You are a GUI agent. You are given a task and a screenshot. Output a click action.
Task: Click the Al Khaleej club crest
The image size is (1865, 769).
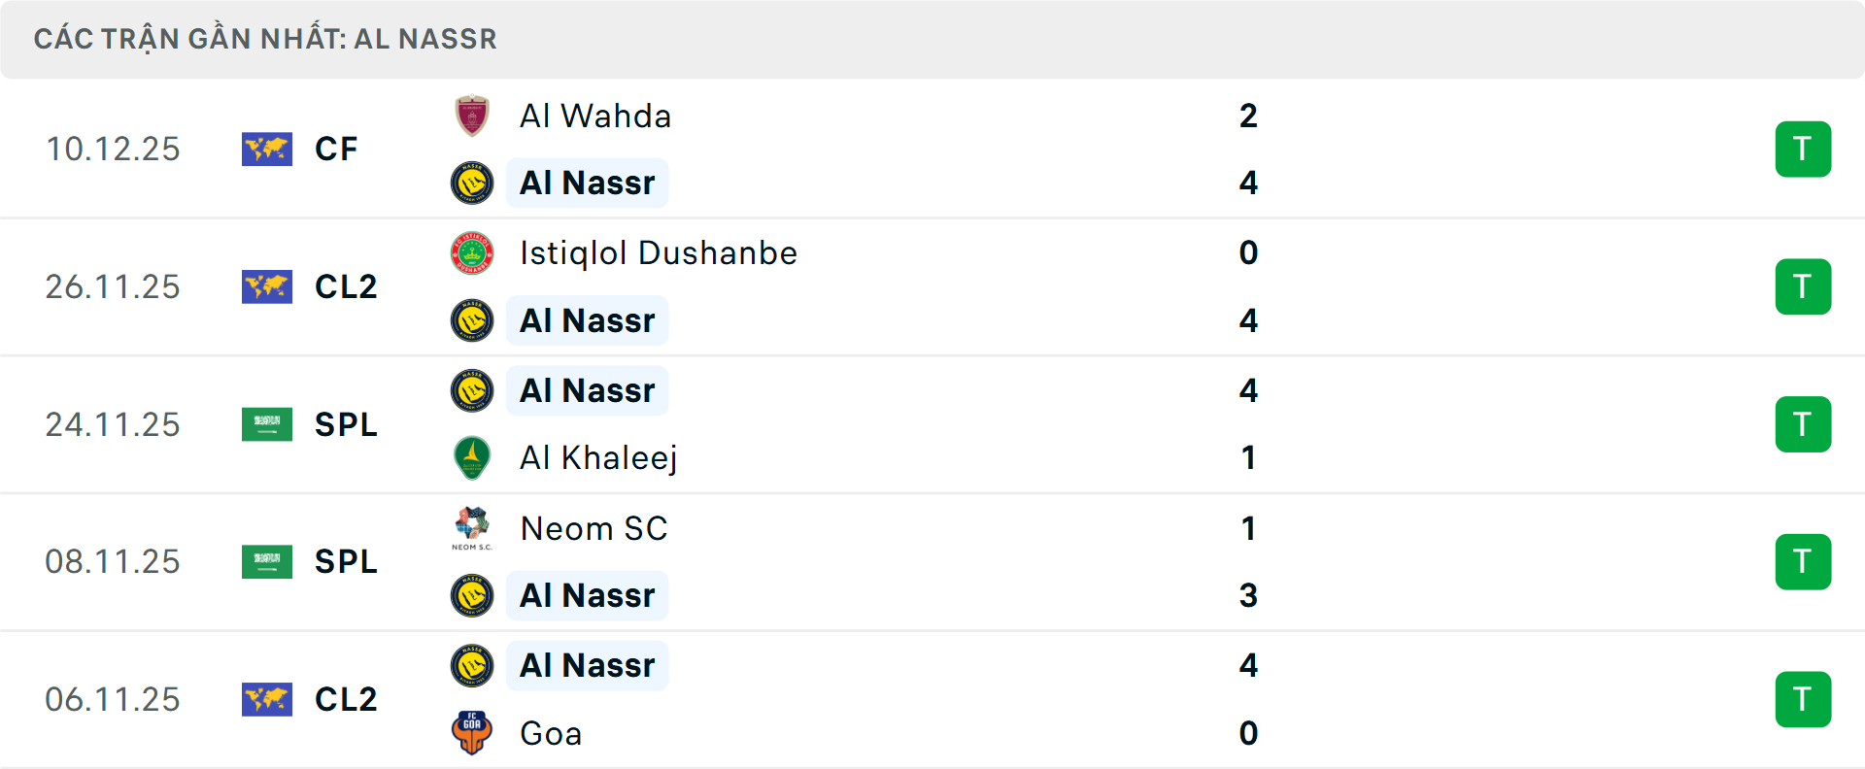(x=472, y=457)
